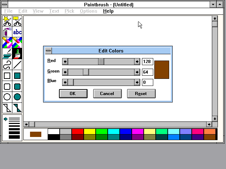Click left arrow of Blue slider
The image size is (226, 169).
coord(65,82)
